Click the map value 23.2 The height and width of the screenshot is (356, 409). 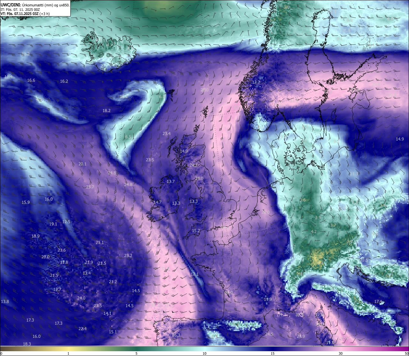point(128,256)
